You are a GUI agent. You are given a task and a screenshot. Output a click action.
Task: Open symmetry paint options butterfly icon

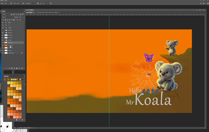click(x=51, y=3)
